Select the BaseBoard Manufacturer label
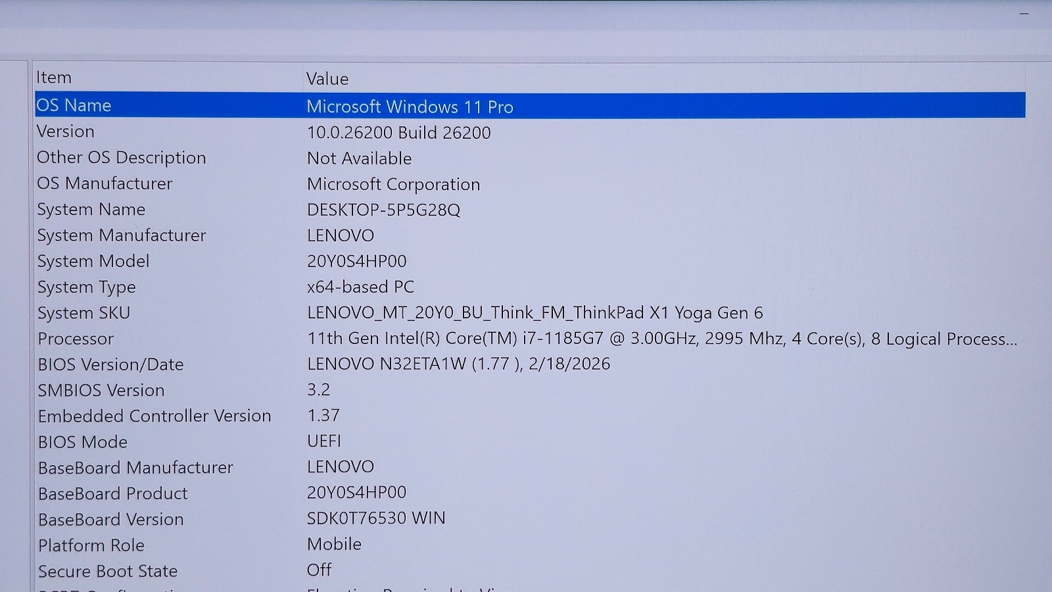 coord(136,468)
